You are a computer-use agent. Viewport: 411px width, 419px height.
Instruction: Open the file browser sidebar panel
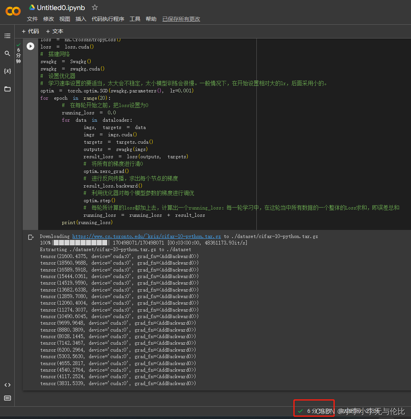[7, 89]
